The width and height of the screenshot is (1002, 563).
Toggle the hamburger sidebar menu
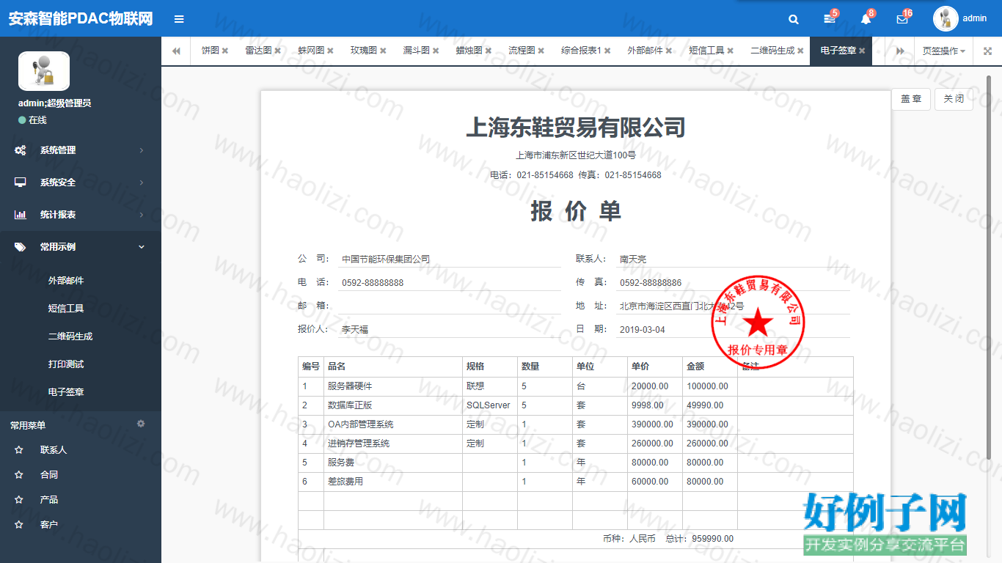(179, 19)
